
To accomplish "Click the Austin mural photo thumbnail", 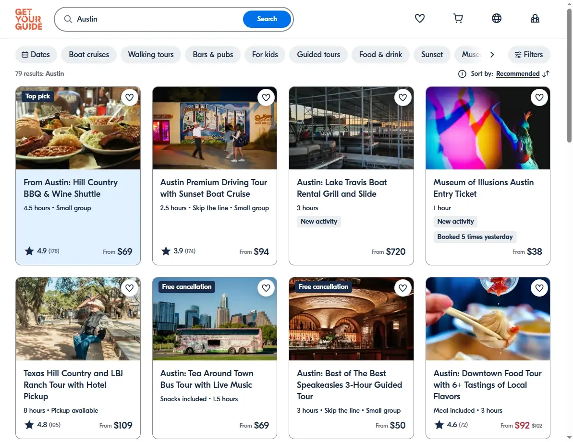I will (x=215, y=128).
